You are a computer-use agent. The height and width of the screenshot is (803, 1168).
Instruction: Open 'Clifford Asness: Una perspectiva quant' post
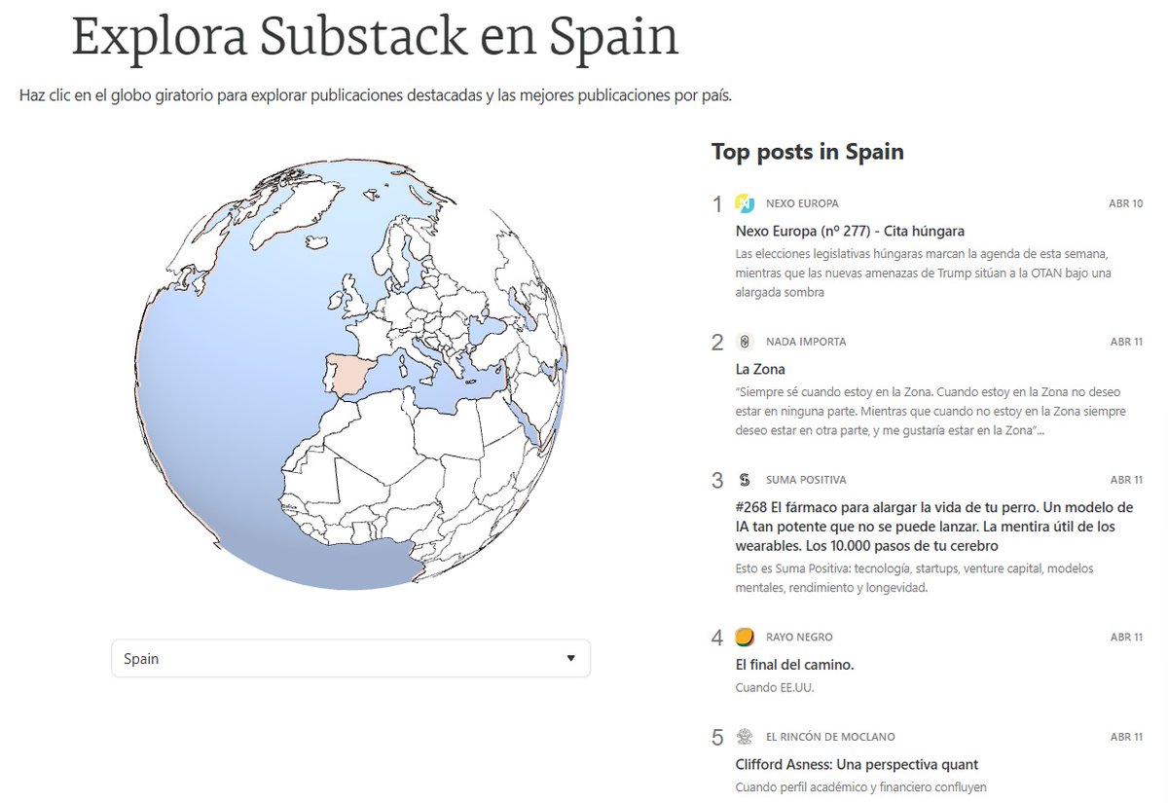point(857,764)
